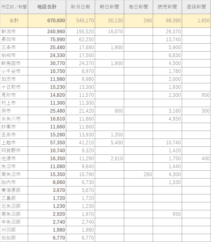Select the 長岡市 row label

(9, 39)
